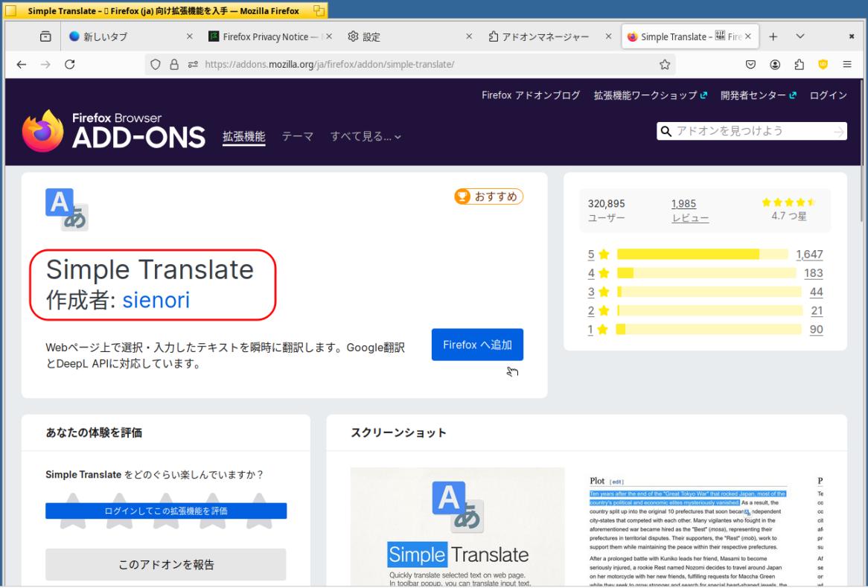Viewport: 868px width, 588px height.
Task: Click ログインしてこの拡張機能を評価 button
Action: [x=166, y=511]
